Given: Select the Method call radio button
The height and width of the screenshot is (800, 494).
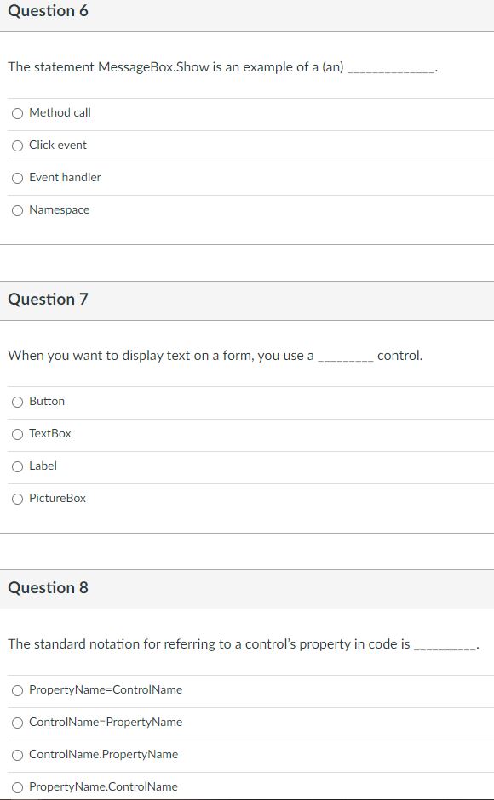Looking at the screenshot, I should click(x=17, y=113).
